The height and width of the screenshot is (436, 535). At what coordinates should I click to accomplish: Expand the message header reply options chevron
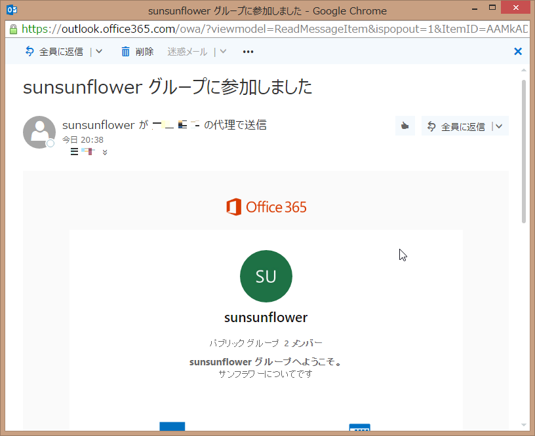point(499,126)
